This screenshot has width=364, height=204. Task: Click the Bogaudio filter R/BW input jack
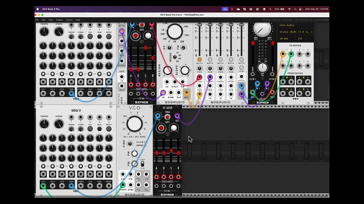coord(171,93)
